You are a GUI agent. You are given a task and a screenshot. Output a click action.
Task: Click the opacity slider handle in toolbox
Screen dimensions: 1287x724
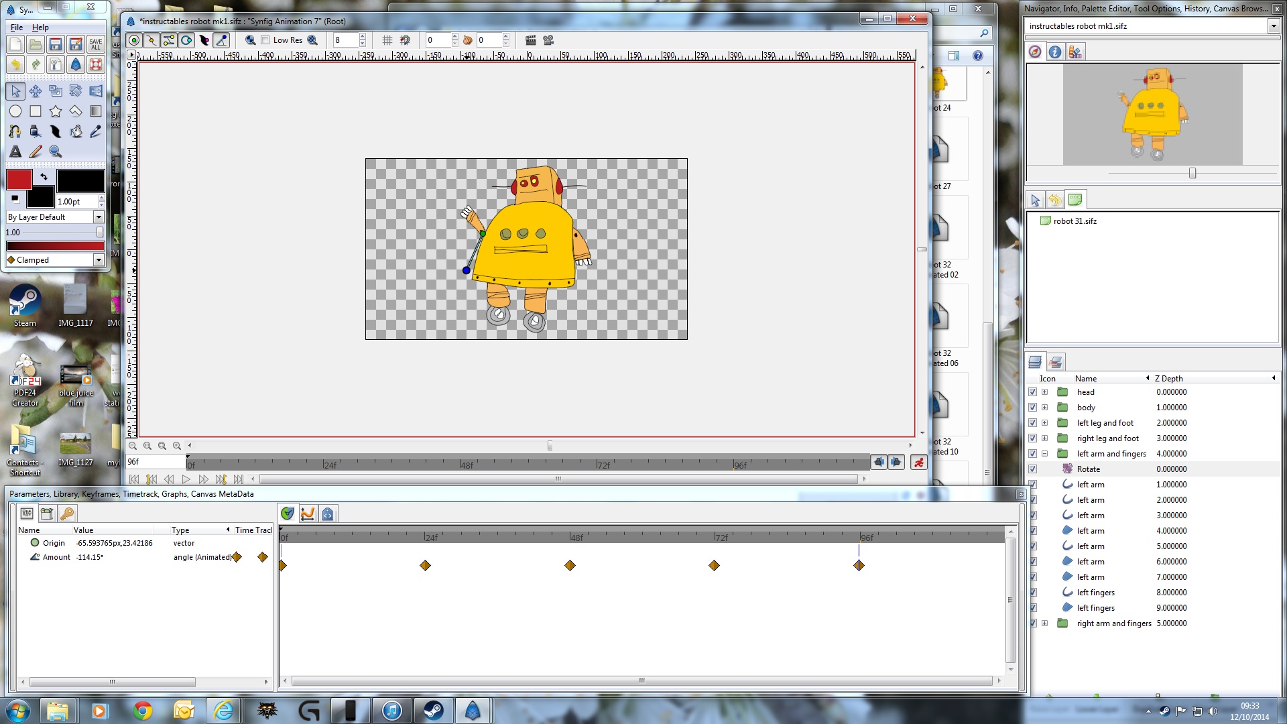pyautogui.click(x=100, y=232)
